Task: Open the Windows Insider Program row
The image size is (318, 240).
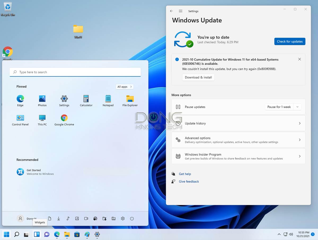Action: point(238,156)
